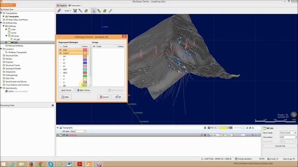
Task: Open WP_lith grouped column dropdown
Action: click(214, 135)
